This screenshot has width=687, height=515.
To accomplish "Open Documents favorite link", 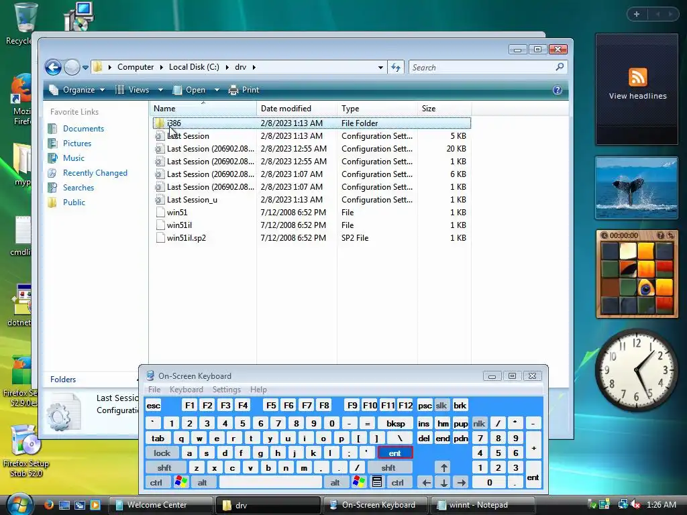I will click(x=83, y=129).
